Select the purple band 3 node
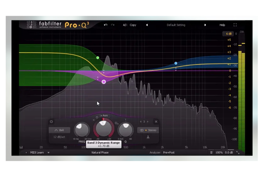Image resolution: width=264 pixels, height=176 pixels. coord(104,82)
